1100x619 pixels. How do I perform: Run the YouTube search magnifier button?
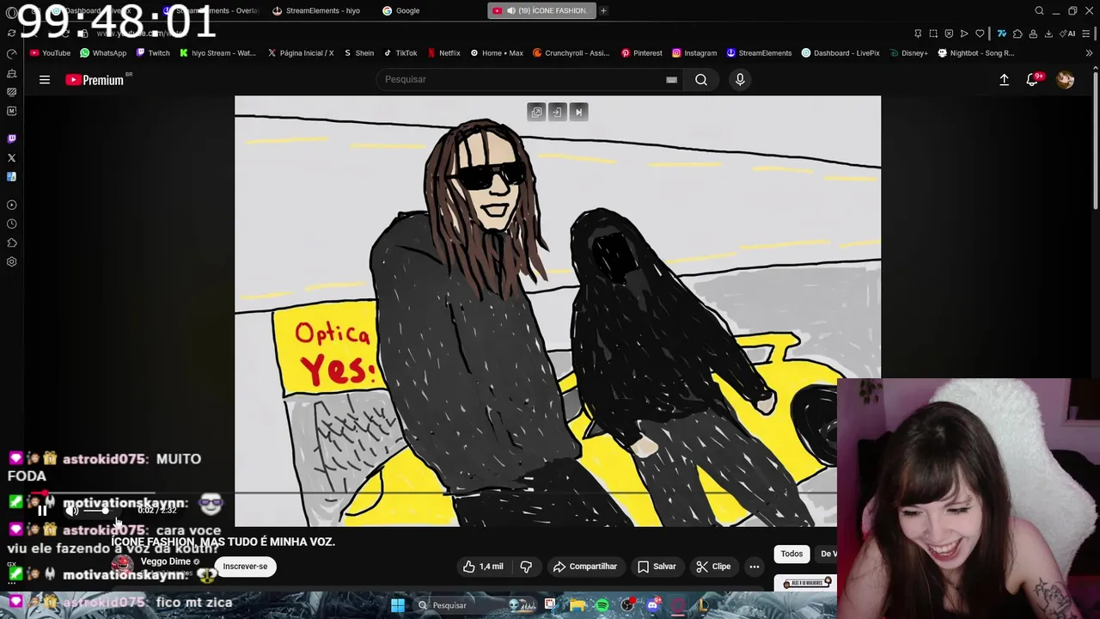[x=701, y=79]
